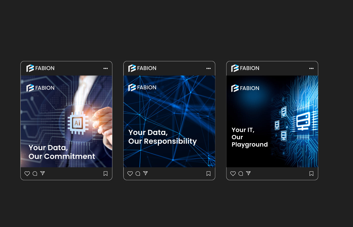This screenshot has width=353, height=227.
Task: Bookmark the 'Your IT, Our Playground' post
Action: click(311, 174)
